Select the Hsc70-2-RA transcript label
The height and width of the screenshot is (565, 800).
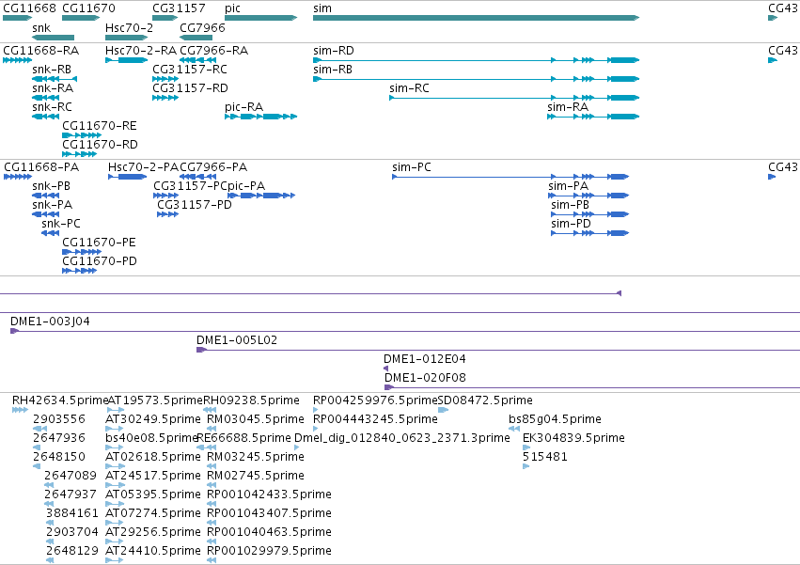141,51
